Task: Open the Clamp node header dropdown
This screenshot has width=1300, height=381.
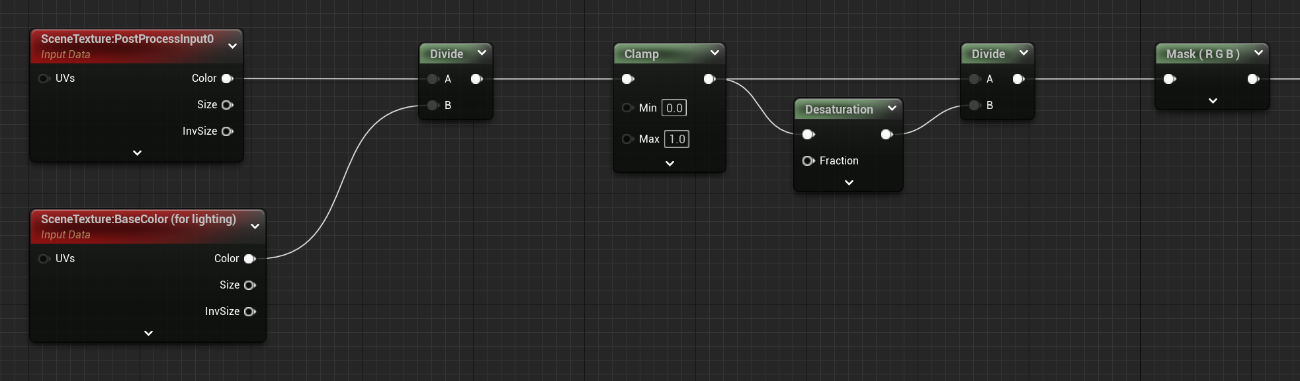Action: [715, 53]
